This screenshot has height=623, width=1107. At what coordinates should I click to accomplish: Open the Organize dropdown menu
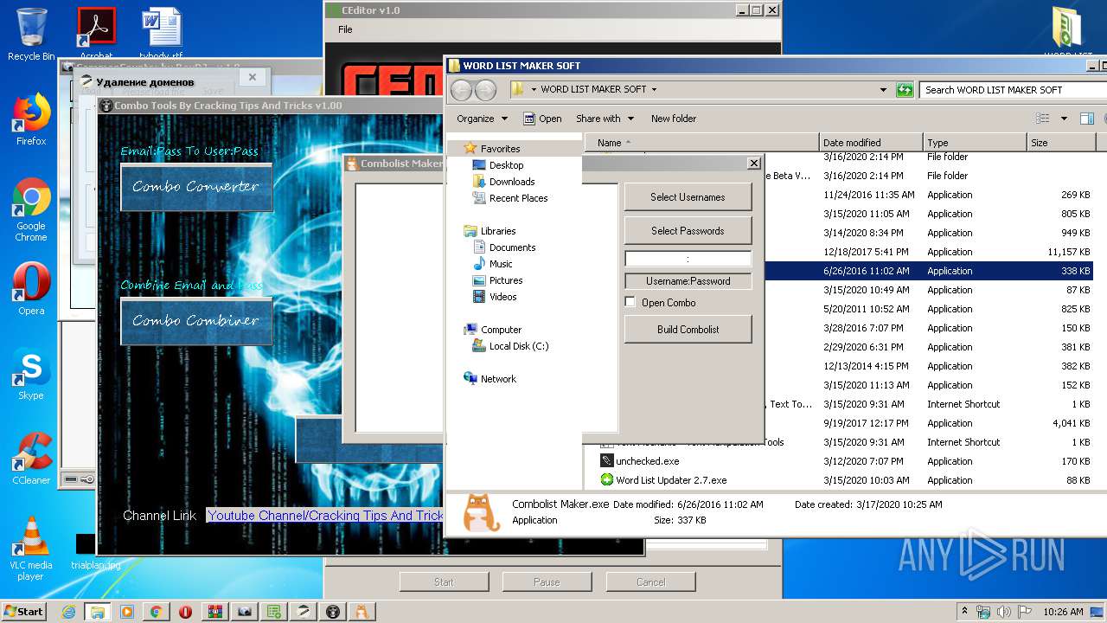point(483,119)
